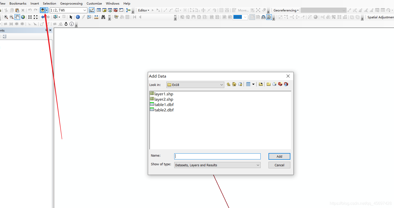Image resolution: width=394 pixels, height=208 pixels.
Task: Open the Add Data button's dropdown arrow
Action: pos(46,10)
